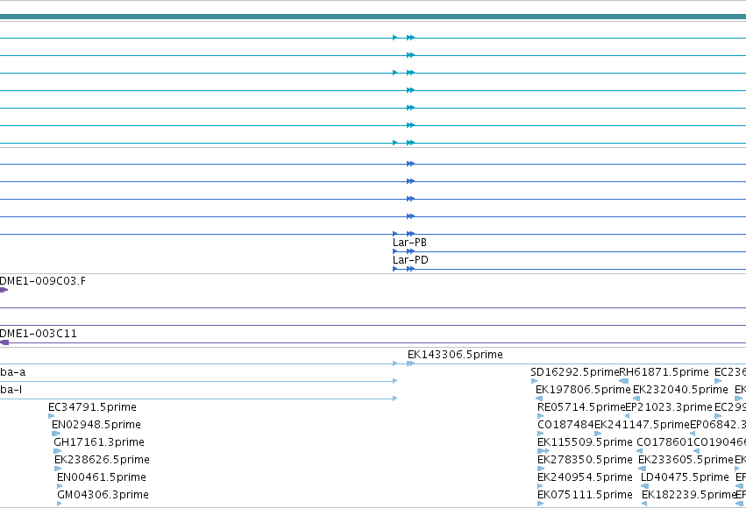The height and width of the screenshot is (508, 746).
Task: Select the EK197806.5prime EST label
Action: pyautogui.click(x=583, y=390)
